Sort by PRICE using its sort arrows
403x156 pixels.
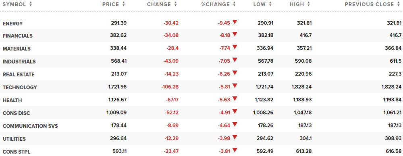(124, 4)
